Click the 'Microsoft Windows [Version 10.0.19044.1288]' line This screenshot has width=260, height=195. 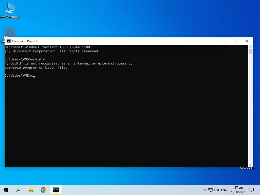[48, 47]
